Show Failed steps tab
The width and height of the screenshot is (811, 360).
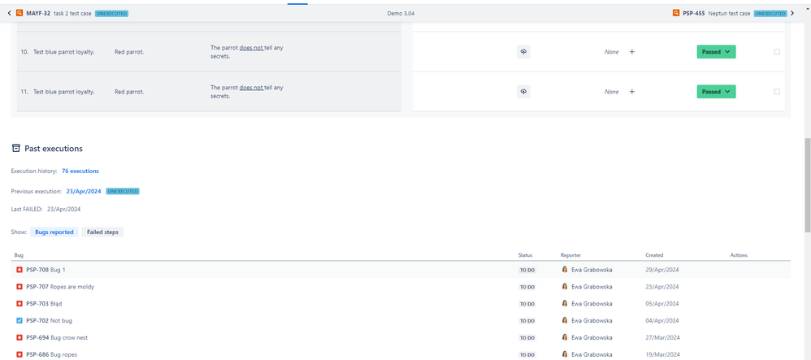[102, 232]
